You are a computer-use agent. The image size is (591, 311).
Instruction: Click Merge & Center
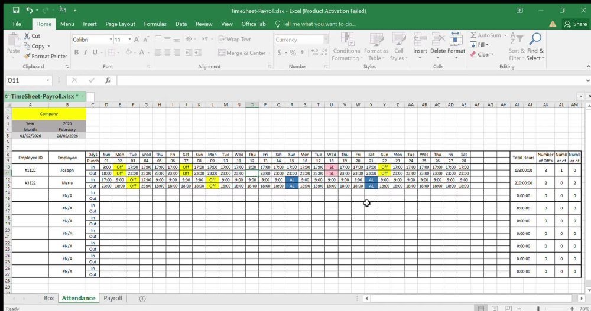[242, 53]
